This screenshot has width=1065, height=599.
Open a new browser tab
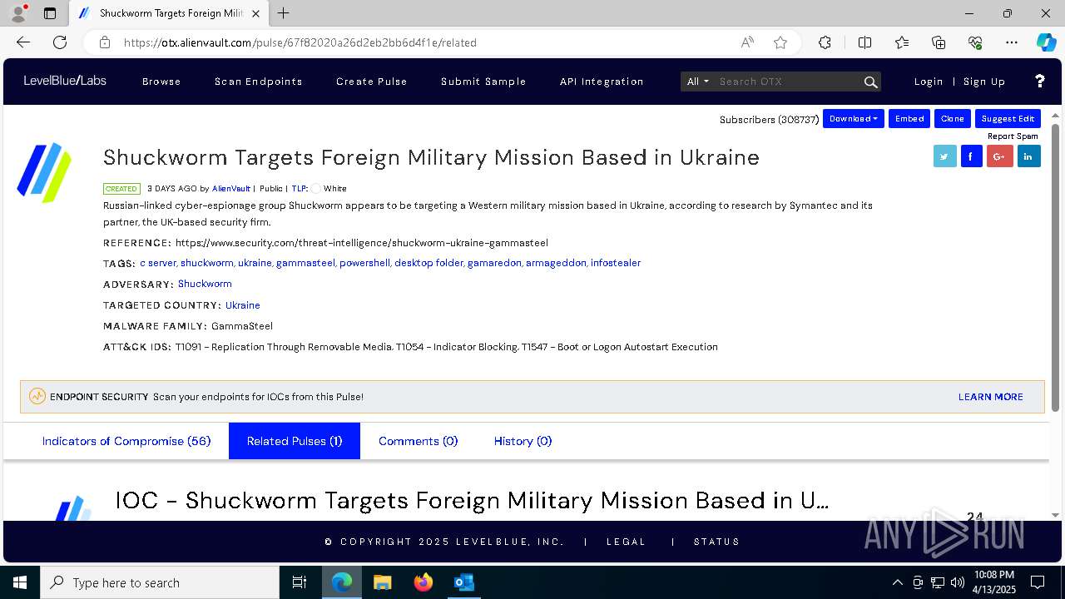point(283,13)
